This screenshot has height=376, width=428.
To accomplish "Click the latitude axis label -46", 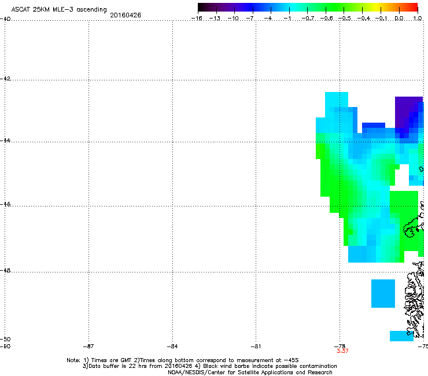I will pyautogui.click(x=5, y=204).
